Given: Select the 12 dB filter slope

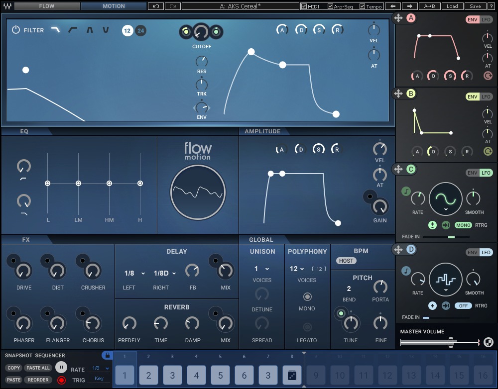Looking at the screenshot, I should point(127,31).
